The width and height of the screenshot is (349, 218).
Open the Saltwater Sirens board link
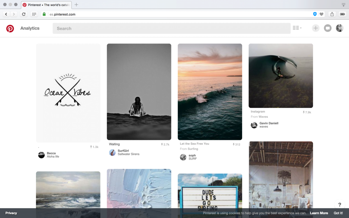click(x=129, y=154)
